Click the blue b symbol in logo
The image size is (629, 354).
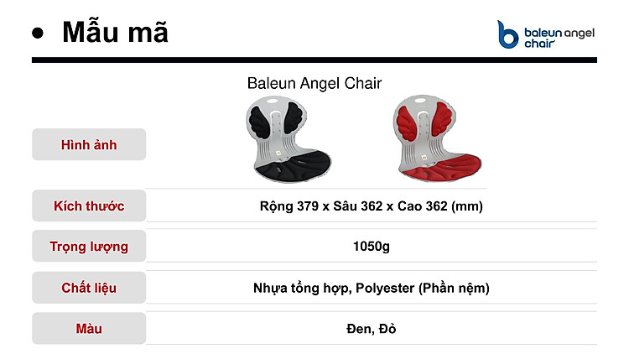pyautogui.click(x=507, y=34)
